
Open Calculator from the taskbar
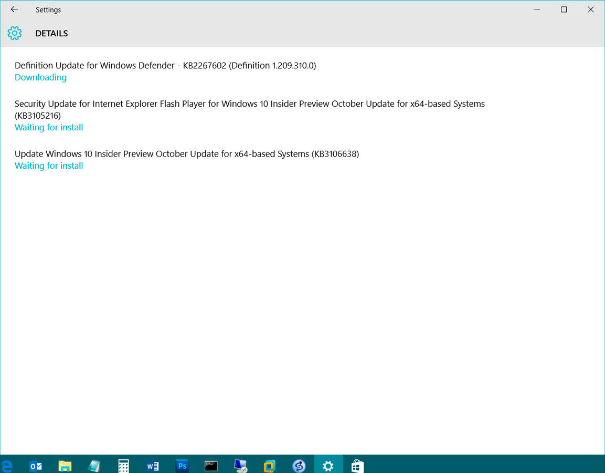tap(123, 466)
